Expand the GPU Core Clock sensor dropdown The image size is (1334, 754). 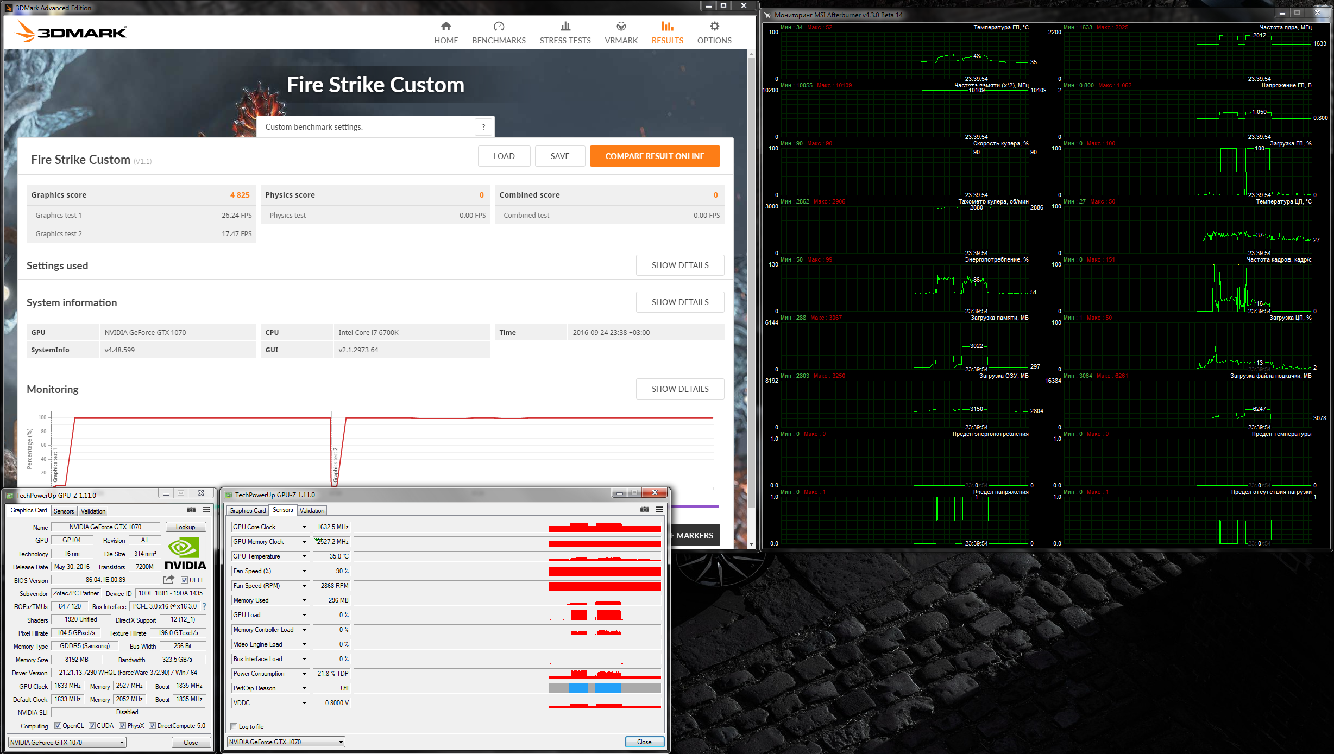coord(304,527)
